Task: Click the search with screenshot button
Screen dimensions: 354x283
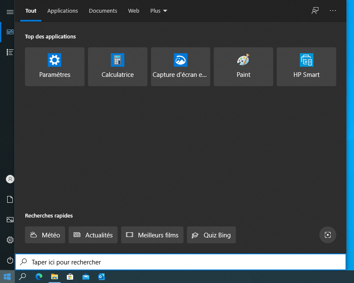Action: [328, 235]
